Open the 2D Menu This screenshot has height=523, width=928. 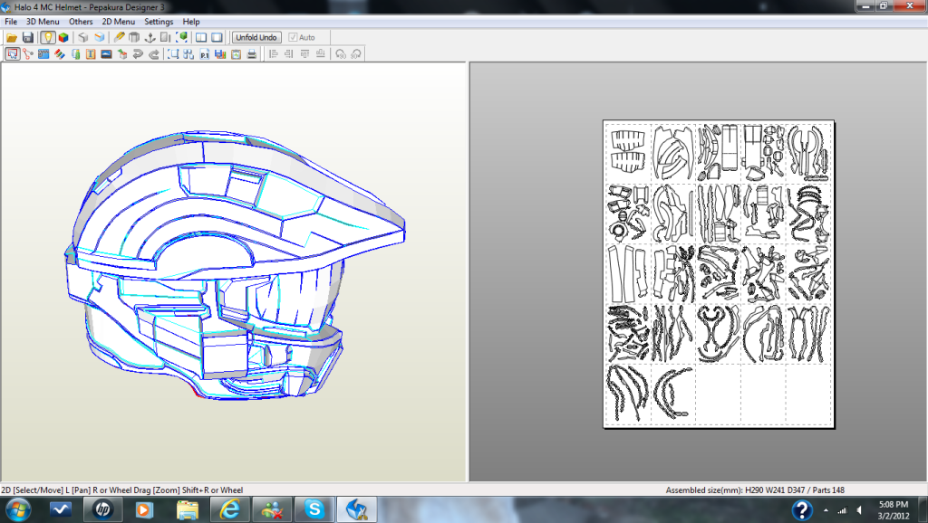[119, 22]
